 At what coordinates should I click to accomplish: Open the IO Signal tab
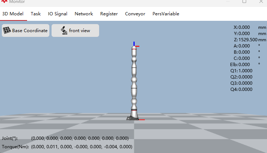(57, 14)
